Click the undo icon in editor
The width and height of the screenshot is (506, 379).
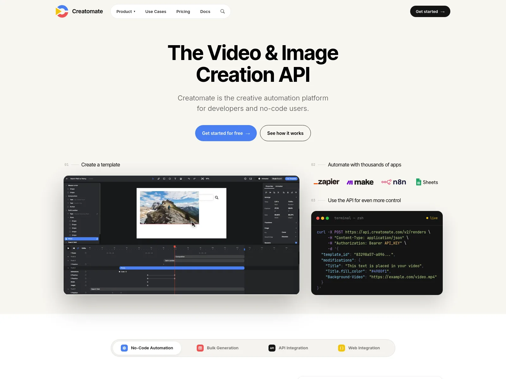pyautogui.click(x=189, y=179)
